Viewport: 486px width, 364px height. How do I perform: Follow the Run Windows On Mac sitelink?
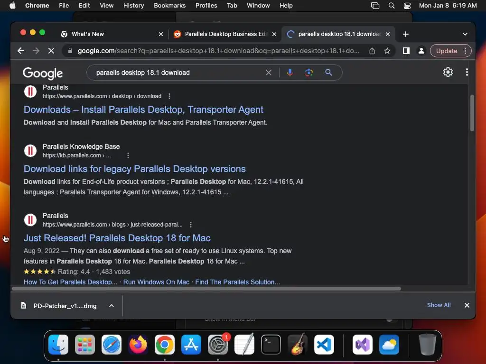point(156,282)
